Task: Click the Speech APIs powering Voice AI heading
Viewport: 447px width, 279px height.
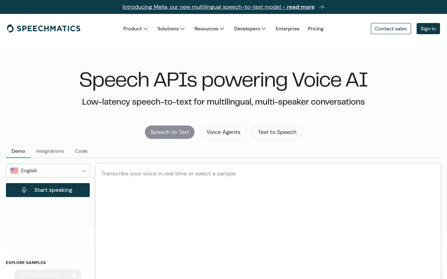Action: click(223, 80)
